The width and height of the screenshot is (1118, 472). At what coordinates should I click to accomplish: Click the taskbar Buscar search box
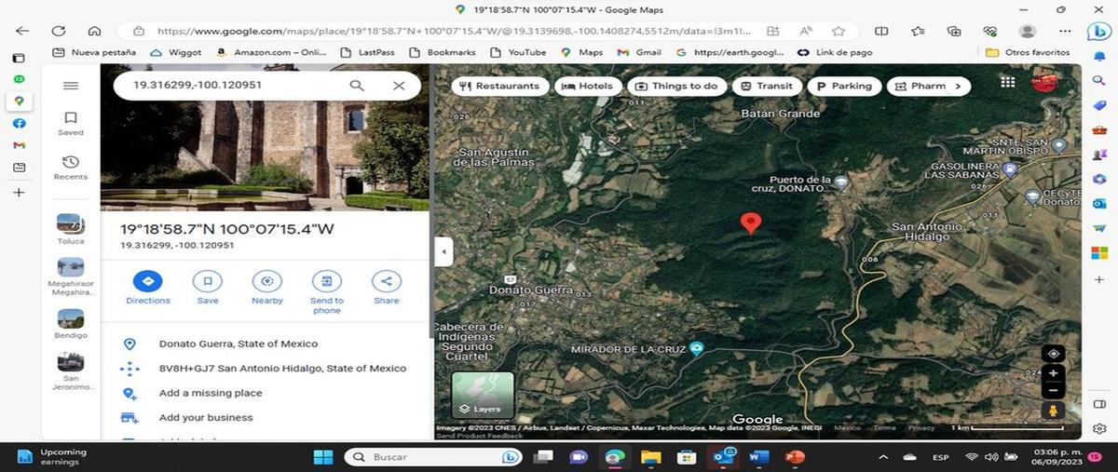(434, 457)
